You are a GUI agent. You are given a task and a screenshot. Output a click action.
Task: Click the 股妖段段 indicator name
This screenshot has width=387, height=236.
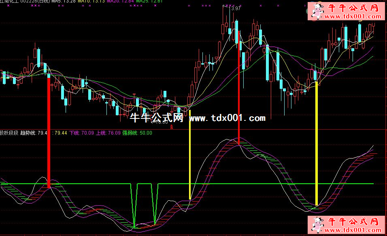coord(9,133)
